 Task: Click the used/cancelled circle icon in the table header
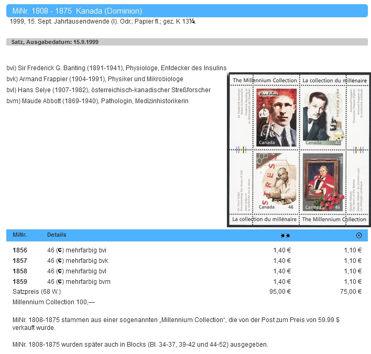click(358, 236)
